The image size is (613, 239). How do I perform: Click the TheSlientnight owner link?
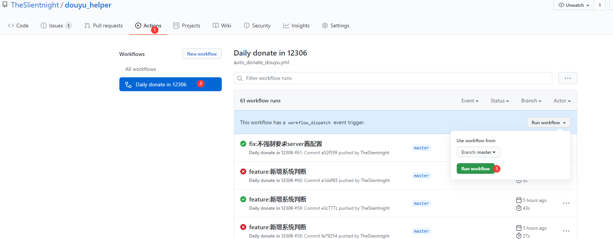click(x=35, y=5)
